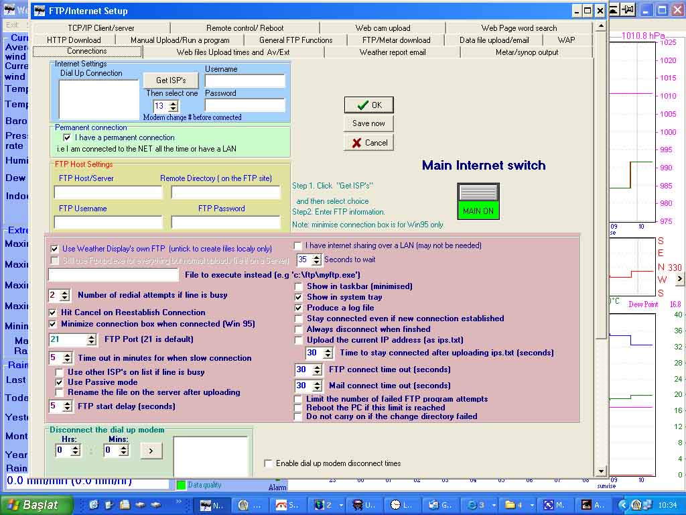This screenshot has width=686, height=515.
Task: Click the FTP Host/Server input field
Action: click(109, 193)
